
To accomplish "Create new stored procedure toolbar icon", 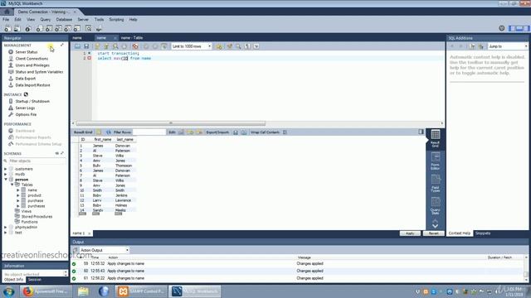I will click(68, 29).
